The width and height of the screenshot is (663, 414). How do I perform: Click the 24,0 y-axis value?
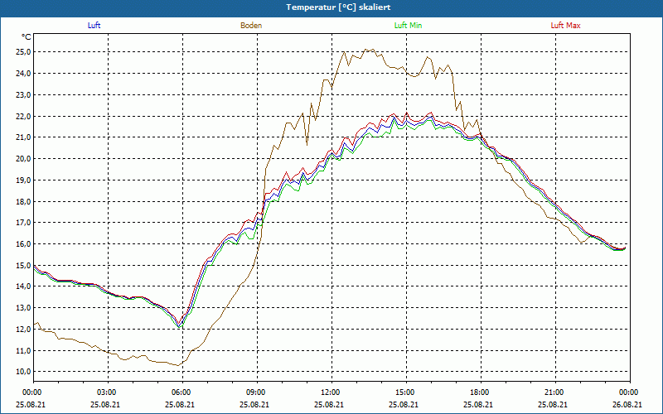(x=24, y=74)
